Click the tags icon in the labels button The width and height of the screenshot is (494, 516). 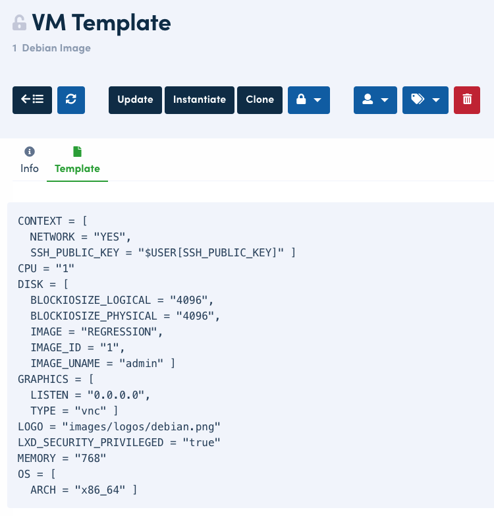[417, 100]
